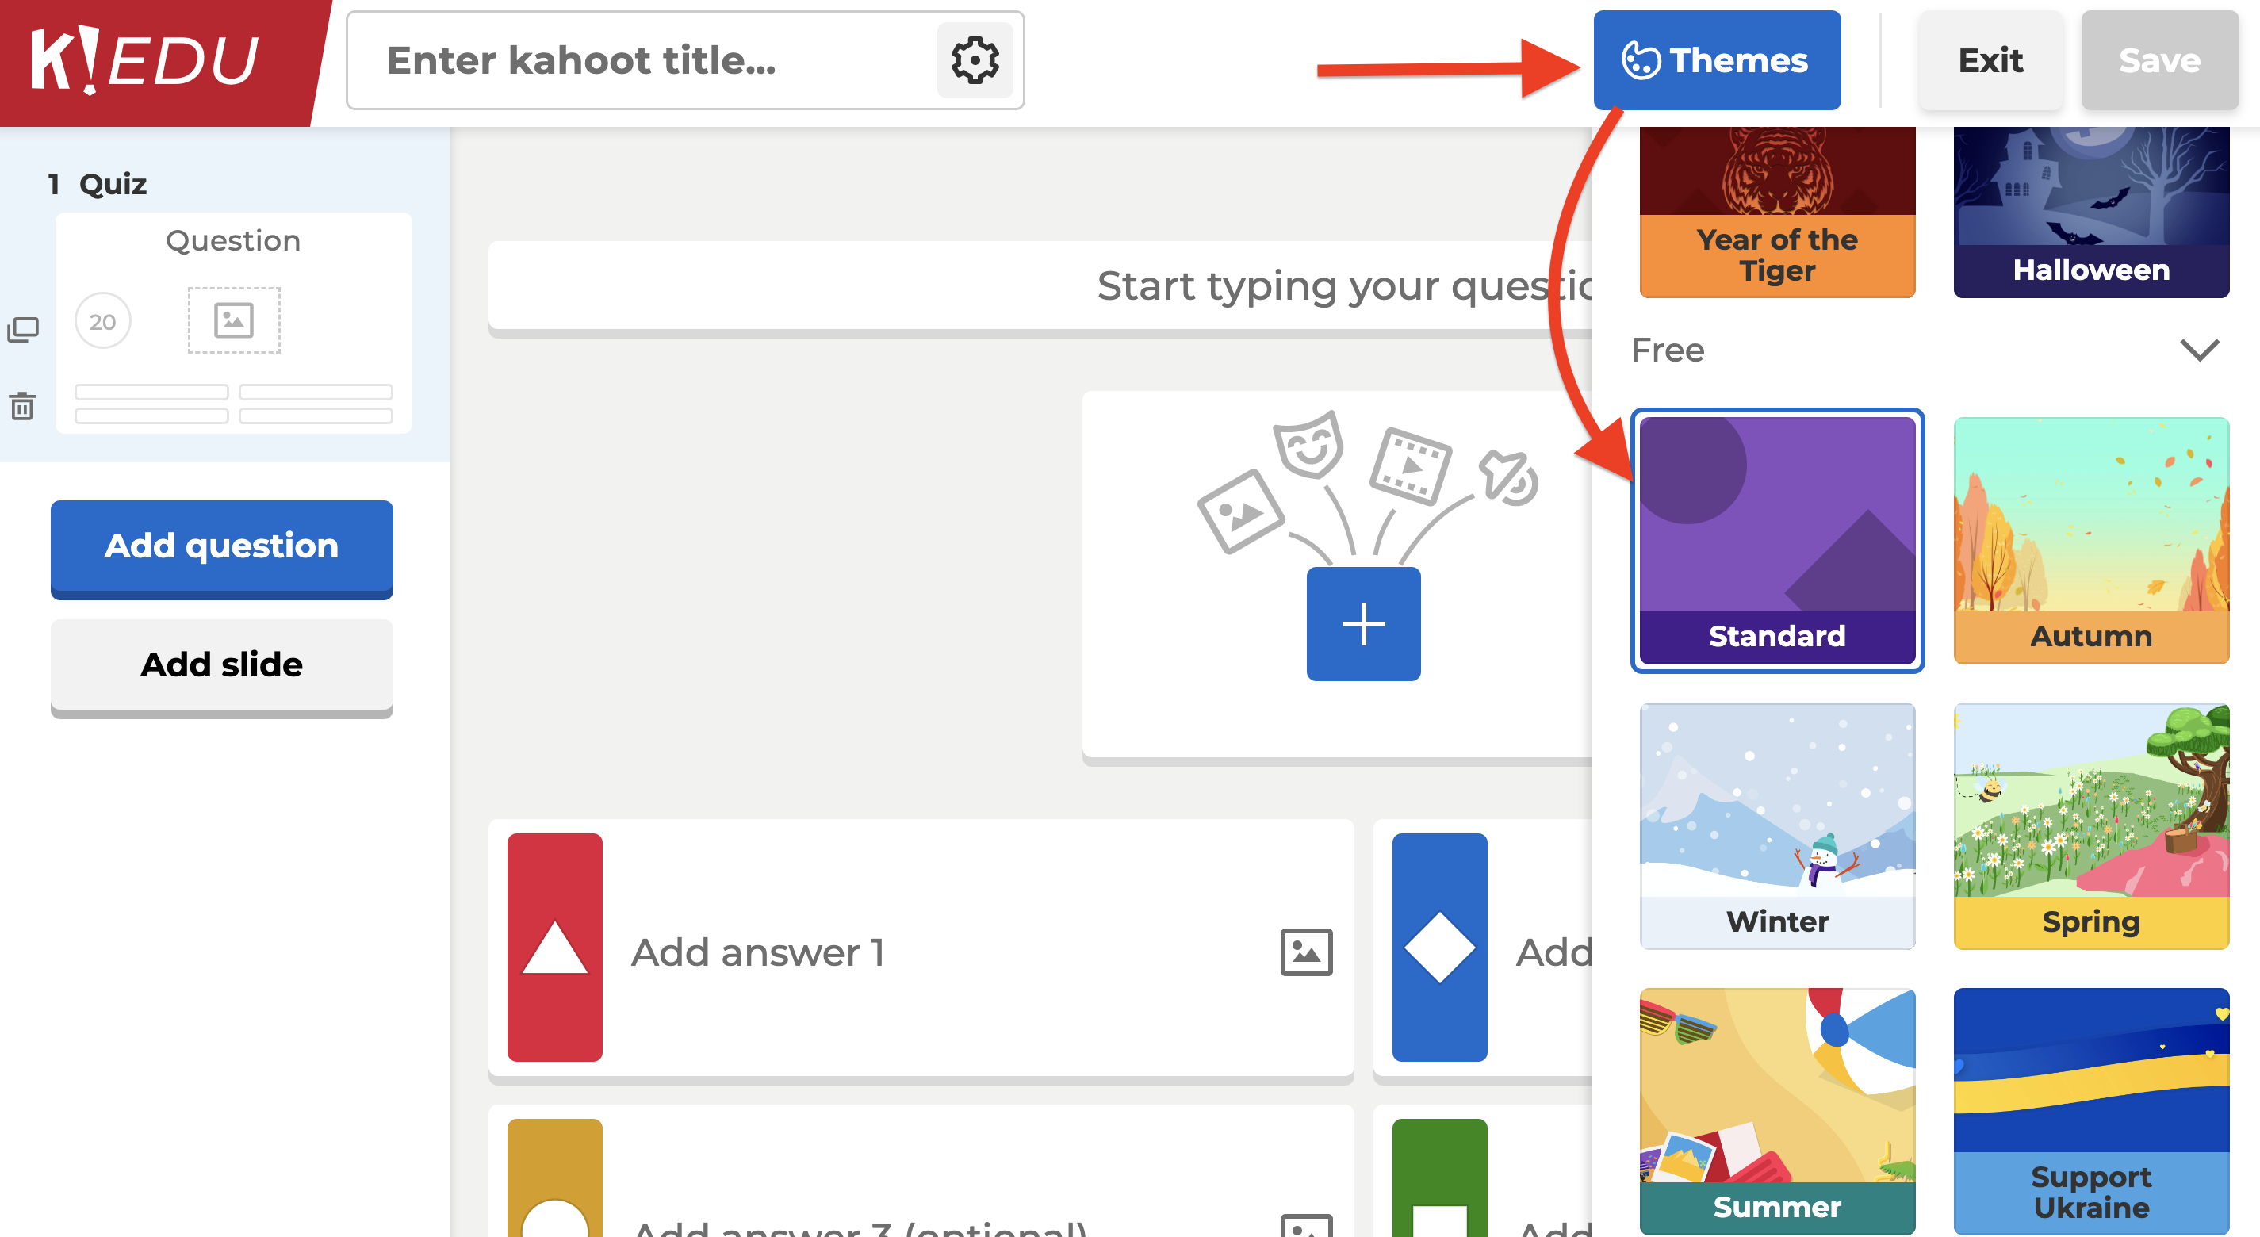2260x1237 pixels.
Task: Select the Standard purple theme
Action: tap(1776, 539)
